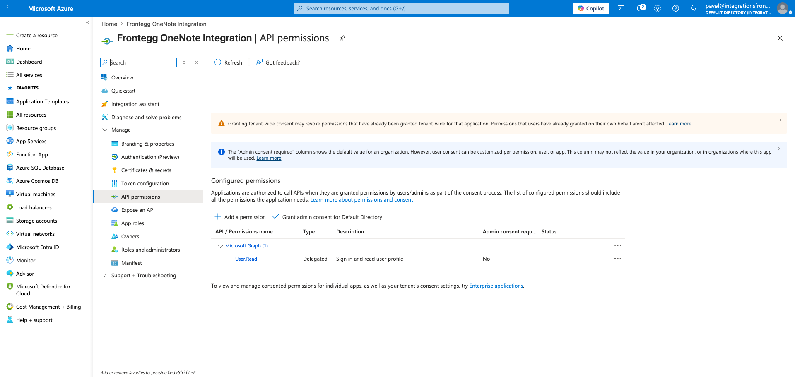Click Add a permission

tap(240, 217)
